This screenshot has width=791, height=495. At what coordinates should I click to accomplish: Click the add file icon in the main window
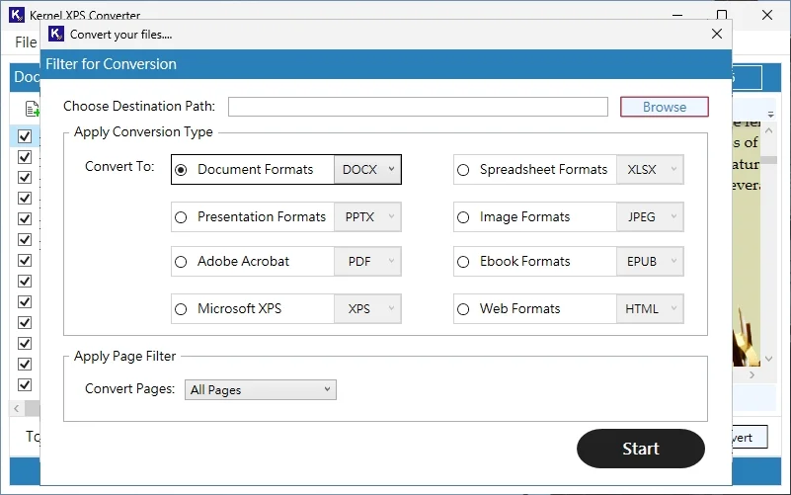click(33, 109)
